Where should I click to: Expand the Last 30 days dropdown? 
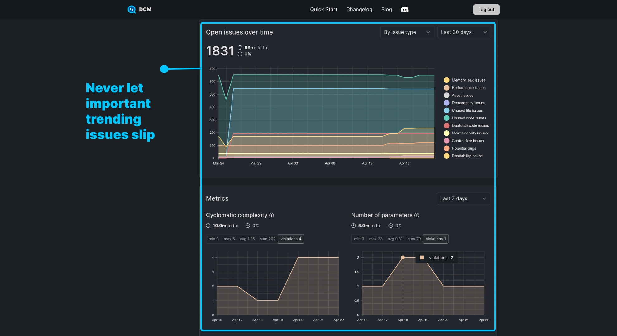pyautogui.click(x=464, y=32)
